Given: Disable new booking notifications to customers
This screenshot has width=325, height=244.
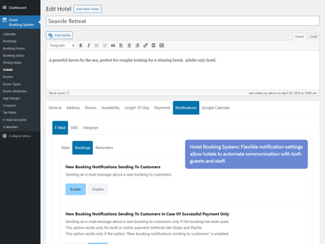Looking at the screenshot, I should click(97, 189).
